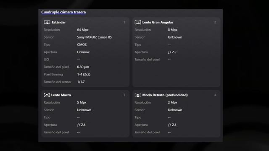Click the 8 Mpx resolution value

[x=173, y=30]
